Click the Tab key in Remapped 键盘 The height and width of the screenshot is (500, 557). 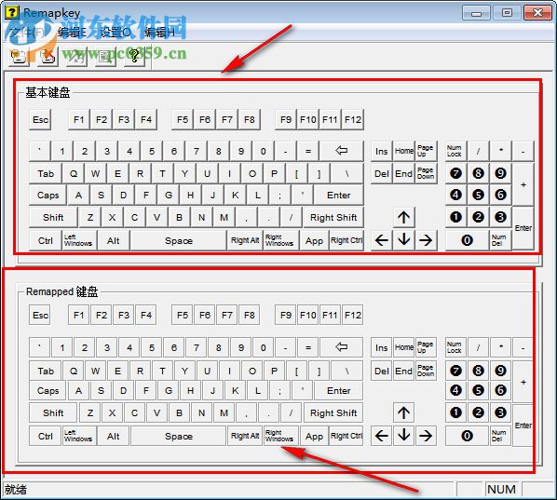coord(46,371)
